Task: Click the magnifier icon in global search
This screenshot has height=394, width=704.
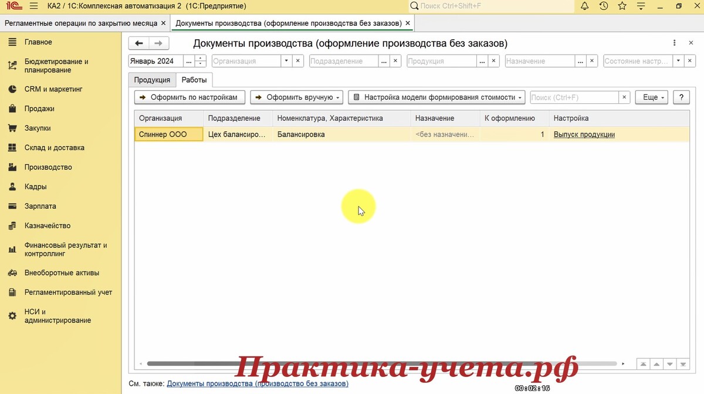Action: [x=415, y=6]
